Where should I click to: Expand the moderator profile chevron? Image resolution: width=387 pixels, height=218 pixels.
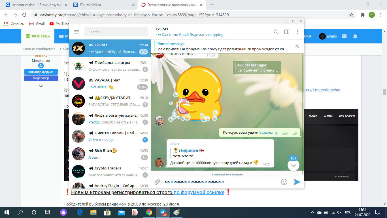point(41,86)
